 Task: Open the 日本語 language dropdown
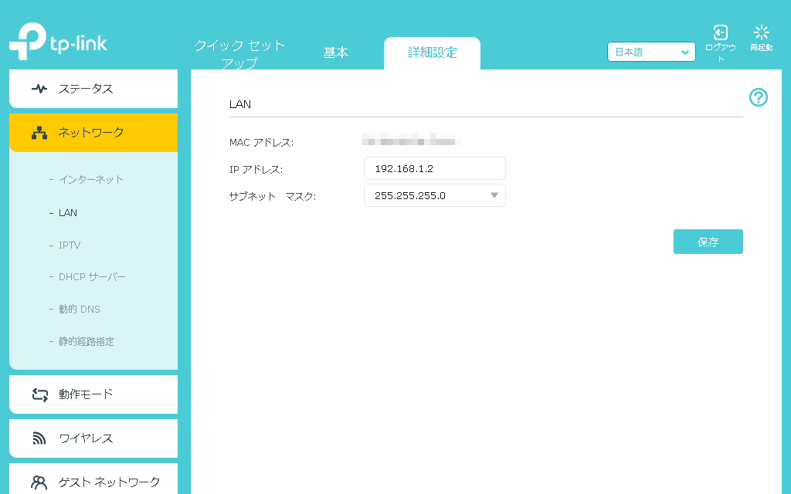[651, 52]
